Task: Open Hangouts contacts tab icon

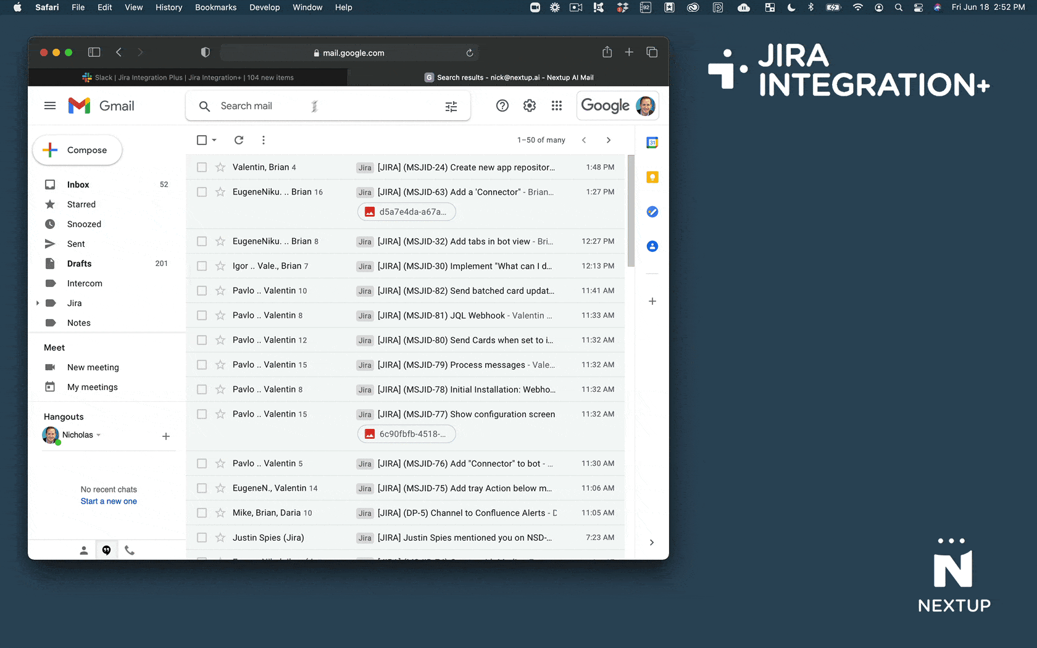Action: [84, 550]
